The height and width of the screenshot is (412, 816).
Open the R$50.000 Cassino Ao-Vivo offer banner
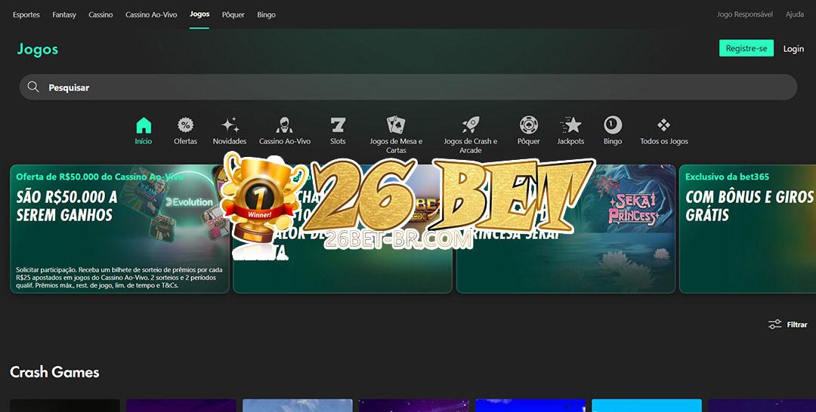coord(119,229)
